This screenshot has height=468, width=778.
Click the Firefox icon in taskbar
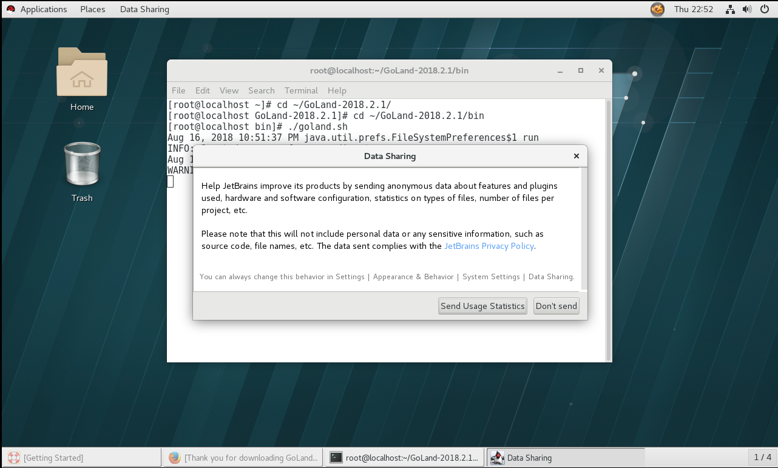175,458
